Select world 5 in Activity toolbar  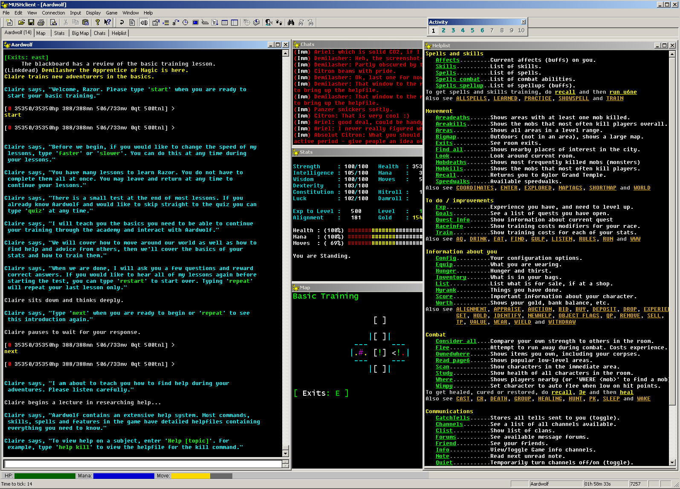click(472, 30)
